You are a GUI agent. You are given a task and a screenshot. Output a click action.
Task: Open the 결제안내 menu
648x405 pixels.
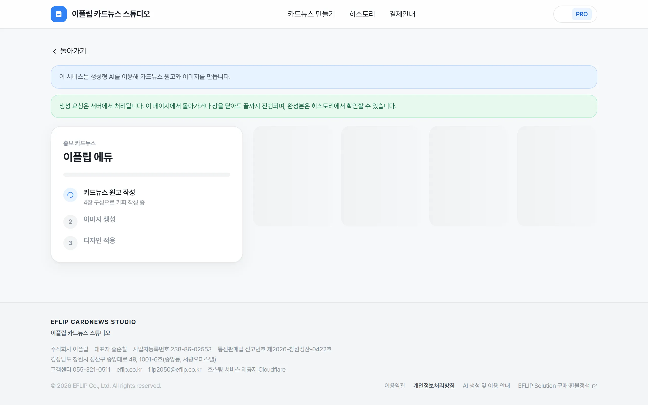[x=402, y=14]
